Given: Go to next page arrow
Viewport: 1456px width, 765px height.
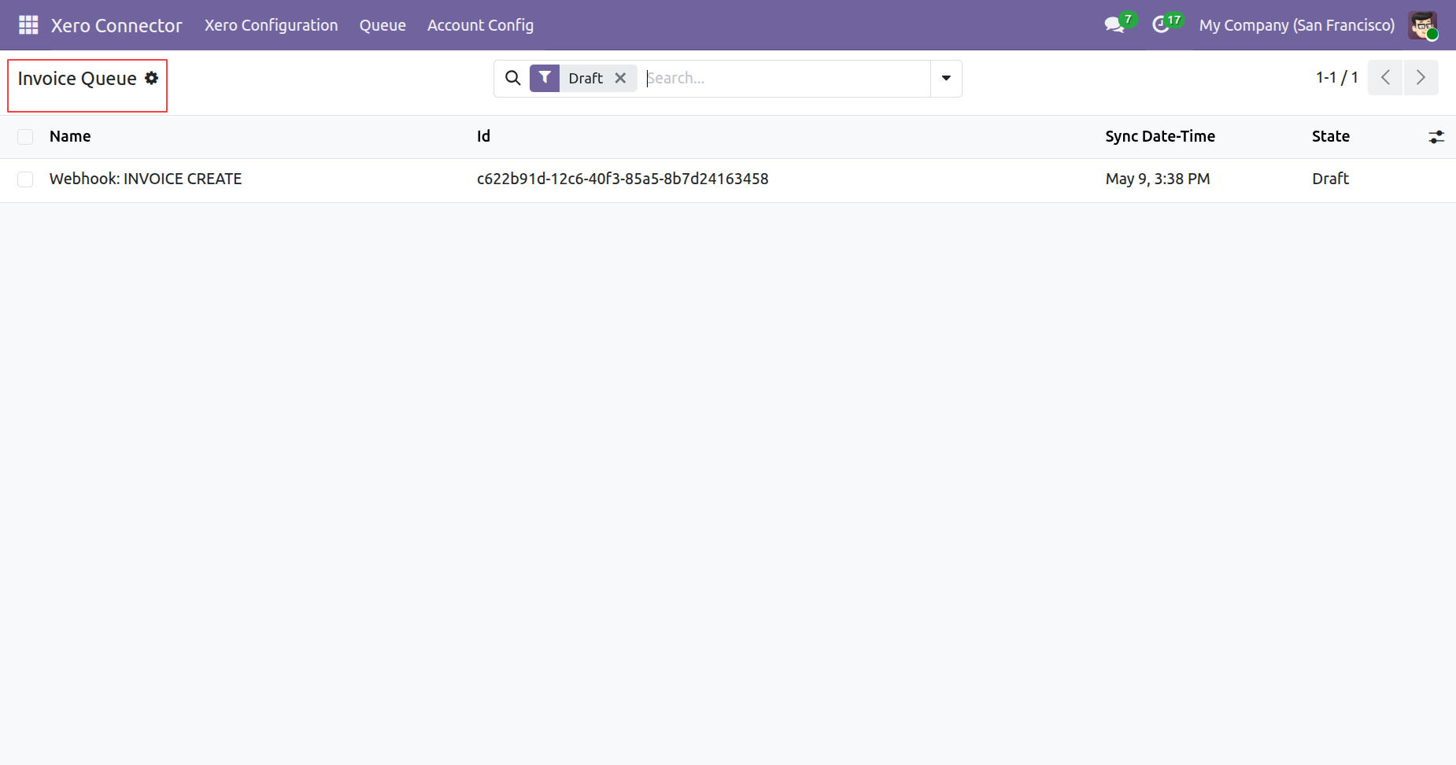Looking at the screenshot, I should (x=1421, y=77).
